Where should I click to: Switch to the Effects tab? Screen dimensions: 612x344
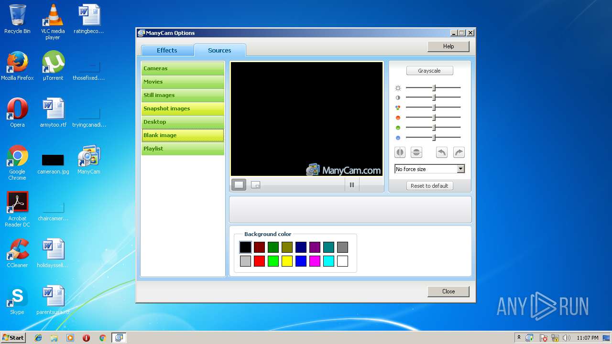(x=167, y=50)
